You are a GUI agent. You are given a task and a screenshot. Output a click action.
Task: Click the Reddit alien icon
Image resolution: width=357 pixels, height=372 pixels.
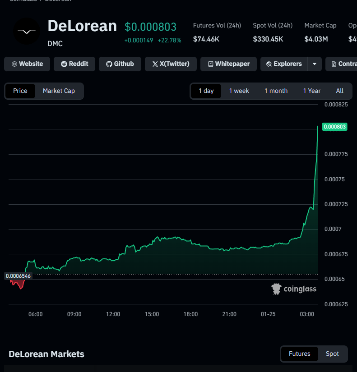(64, 64)
